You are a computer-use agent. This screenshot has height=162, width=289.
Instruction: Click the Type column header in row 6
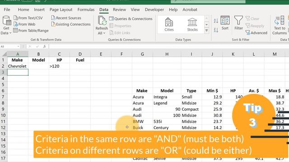click(x=191, y=91)
